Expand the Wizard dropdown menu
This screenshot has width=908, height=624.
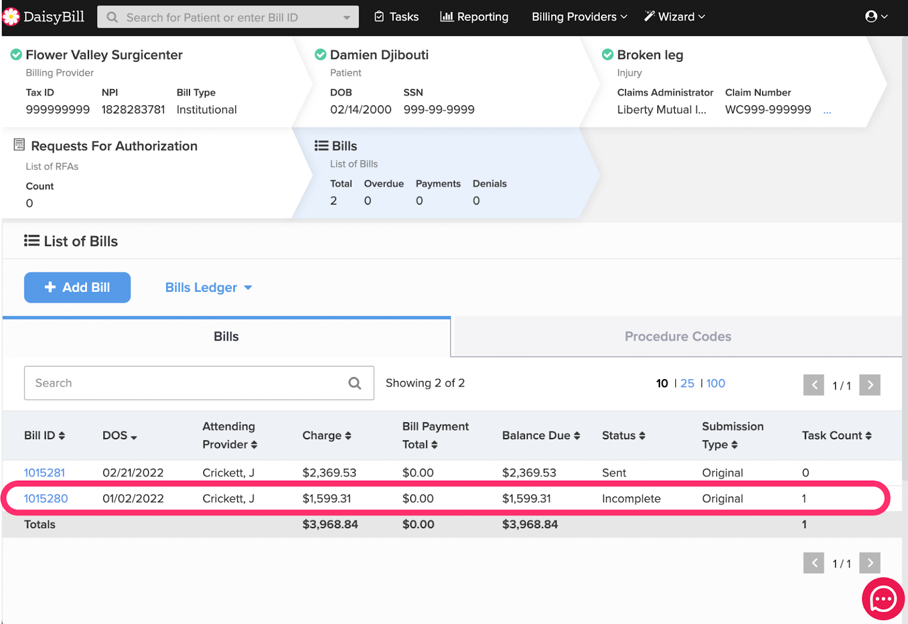675,17
